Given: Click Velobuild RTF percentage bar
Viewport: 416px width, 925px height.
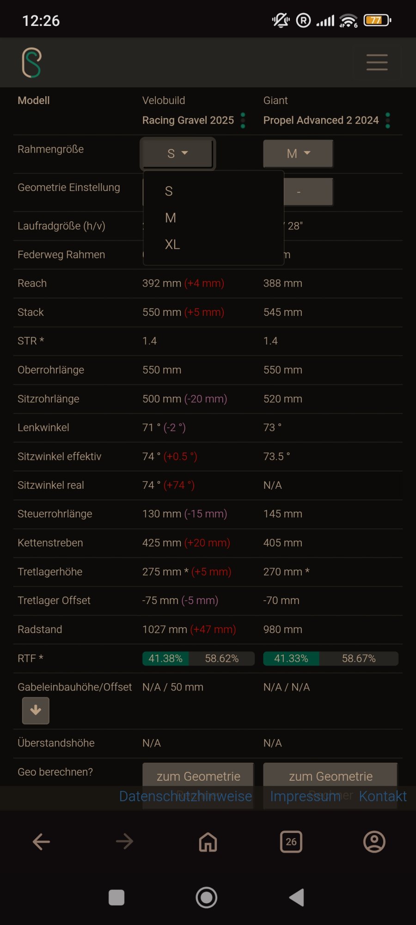Looking at the screenshot, I should click(x=198, y=658).
